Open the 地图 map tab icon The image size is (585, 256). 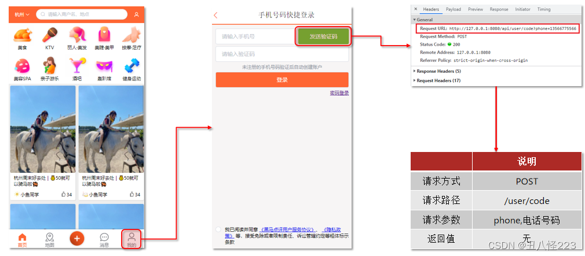coord(50,237)
